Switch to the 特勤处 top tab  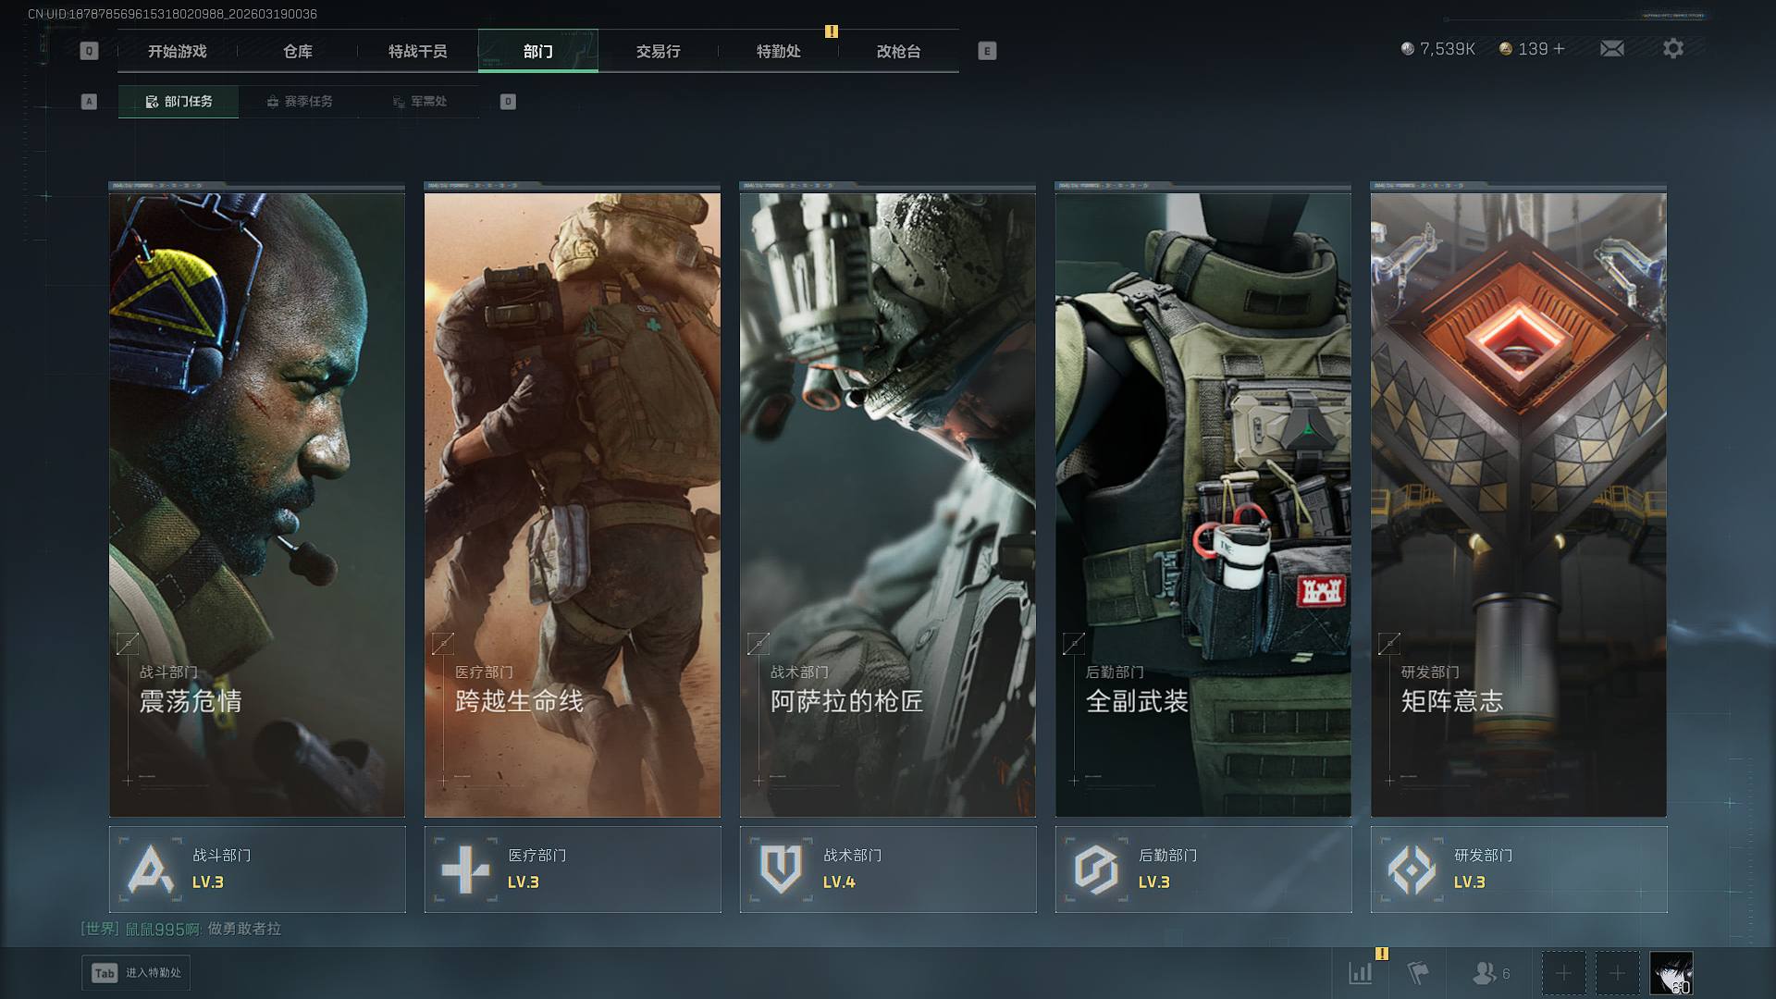tap(778, 52)
